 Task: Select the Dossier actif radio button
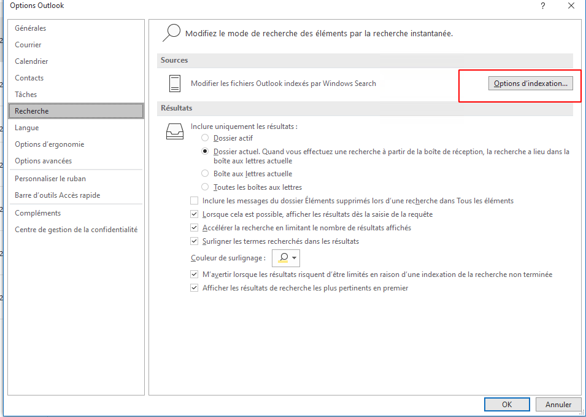205,138
